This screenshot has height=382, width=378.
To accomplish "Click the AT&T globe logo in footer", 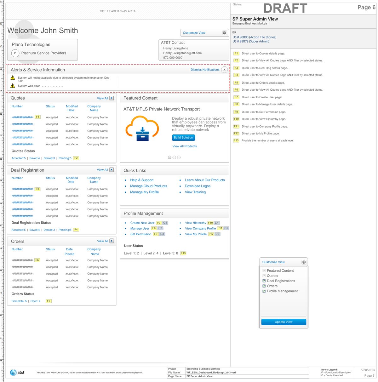I will (13, 373).
